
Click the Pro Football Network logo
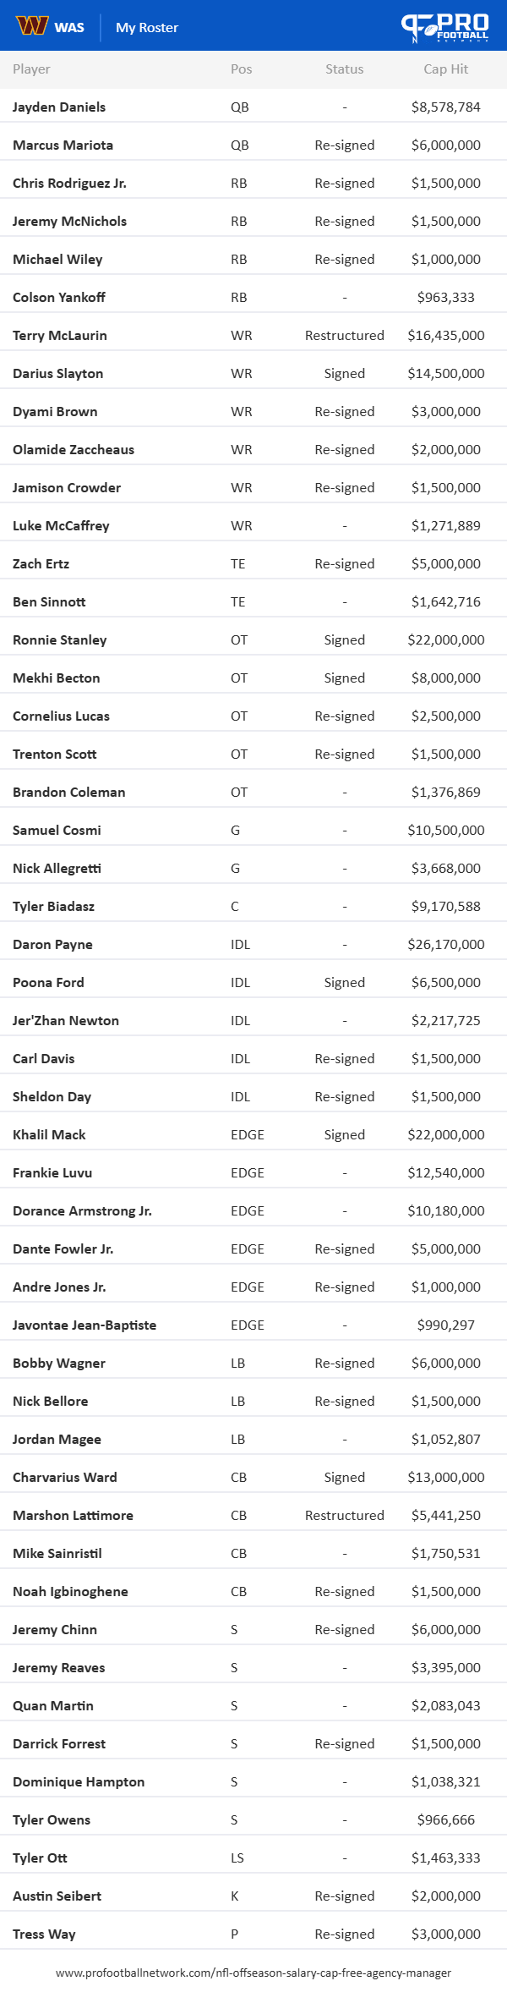click(x=445, y=27)
